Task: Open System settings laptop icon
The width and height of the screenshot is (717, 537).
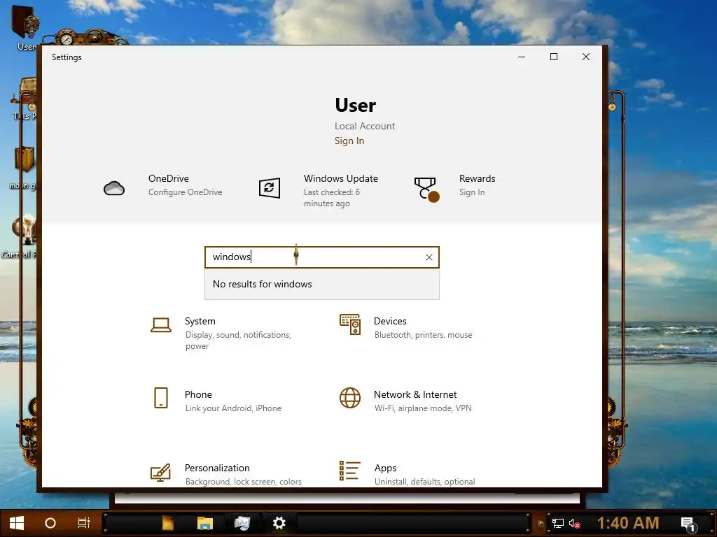Action: (x=161, y=324)
